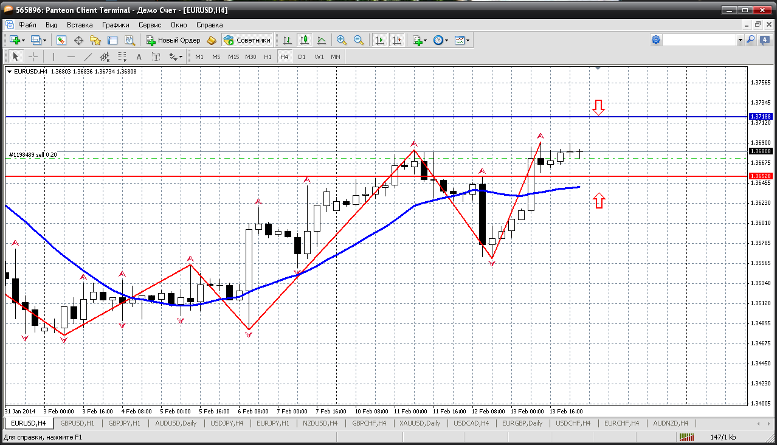777x445 pixels.
Task: Launch MetaEditor via the yellow book icon
Action: [212, 40]
